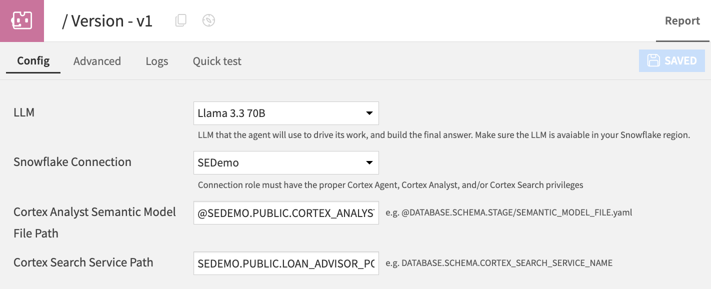Viewport: 711px width, 289px height.
Task: Switch to the Advanced tab
Action: [97, 60]
